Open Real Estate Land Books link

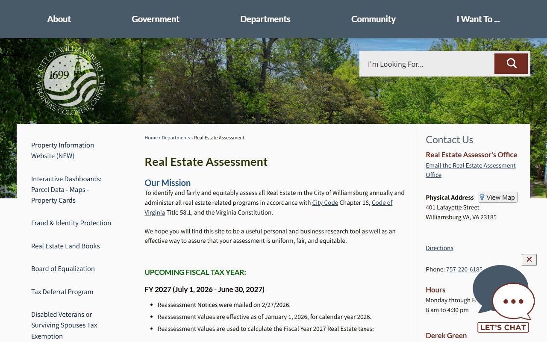pyautogui.click(x=65, y=246)
